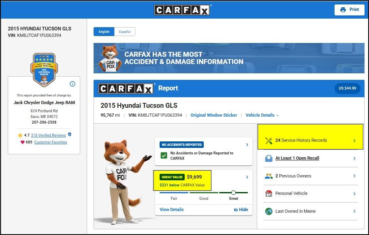Expand the Vehicle Details dropdown

coord(262,115)
